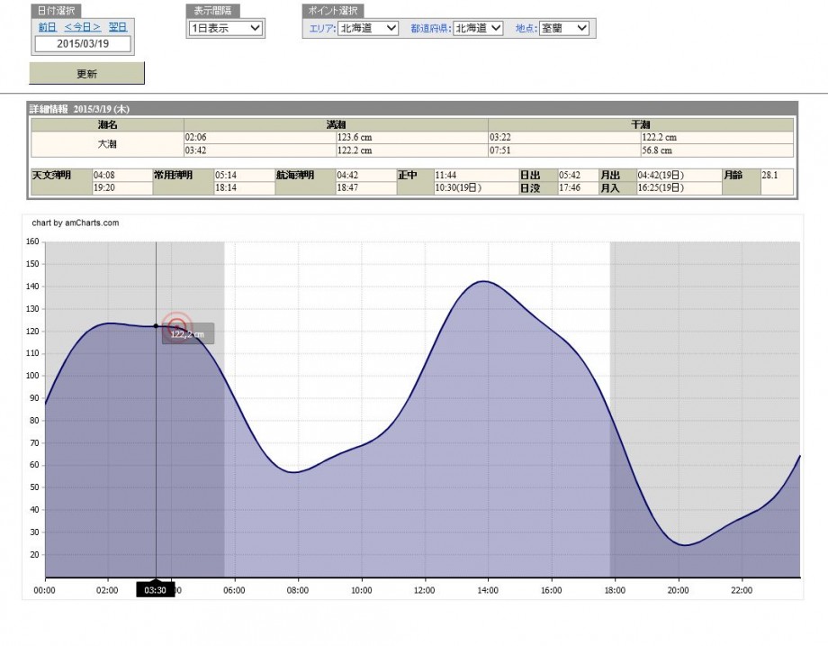Click the 天文薄明 time 04:08

pyautogui.click(x=104, y=175)
